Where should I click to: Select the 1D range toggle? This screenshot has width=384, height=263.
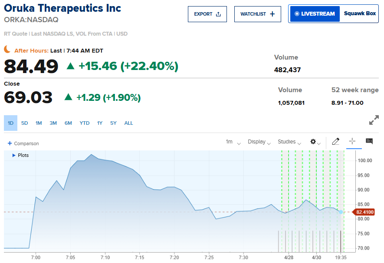coord(11,123)
